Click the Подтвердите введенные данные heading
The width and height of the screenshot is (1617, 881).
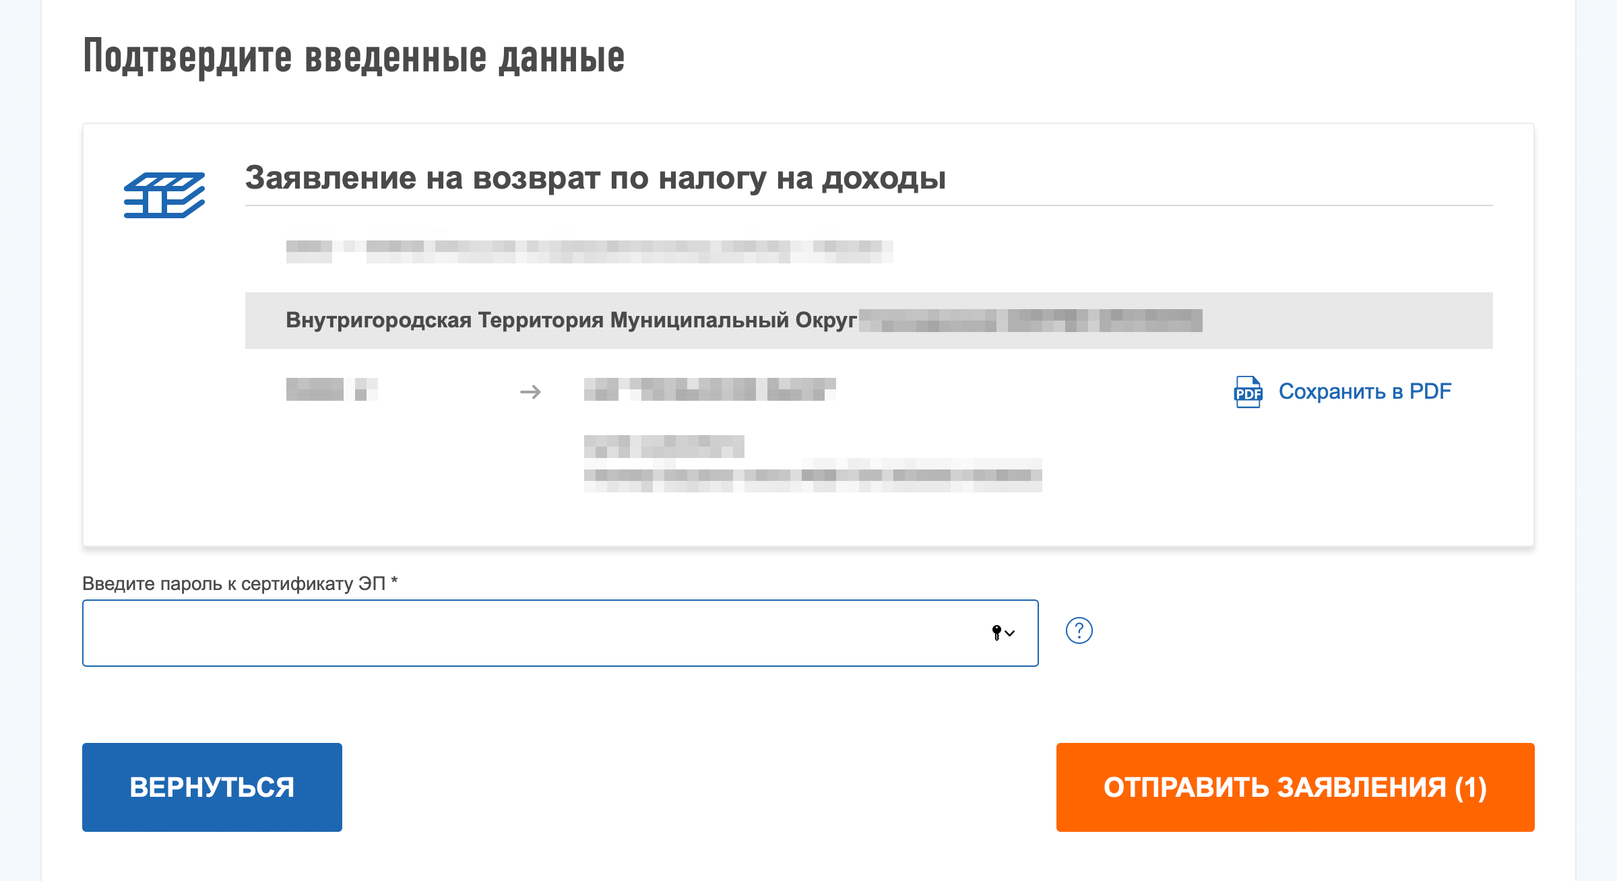(x=354, y=57)
